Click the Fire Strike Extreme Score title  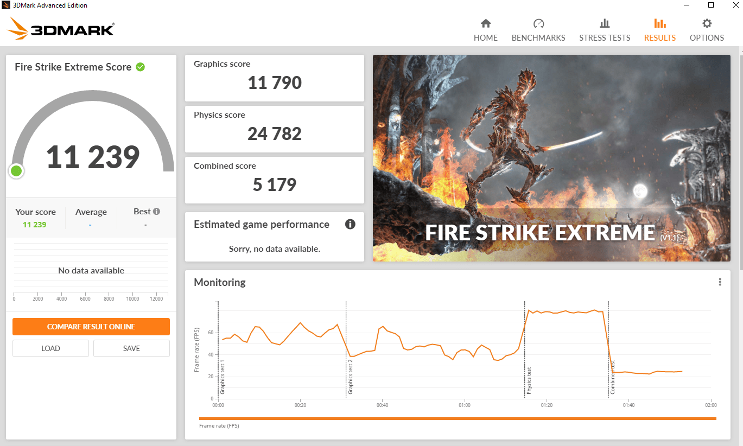(73, 67)
